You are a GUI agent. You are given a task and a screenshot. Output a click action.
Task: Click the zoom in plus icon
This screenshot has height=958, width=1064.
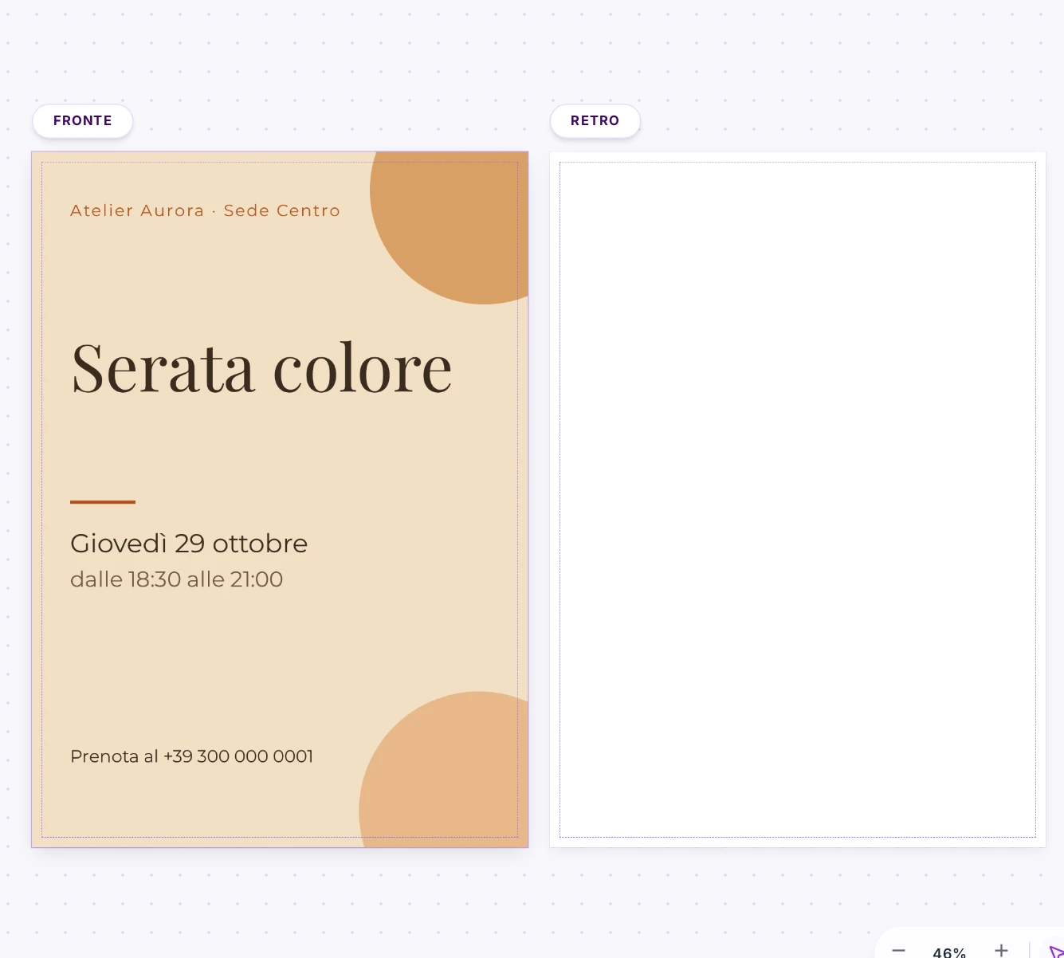click(1001, 950)
